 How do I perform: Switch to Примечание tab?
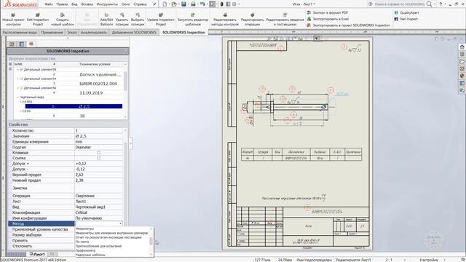click(52, 32)
